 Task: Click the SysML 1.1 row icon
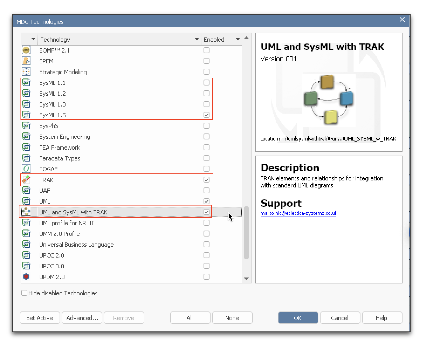point(26,83)
